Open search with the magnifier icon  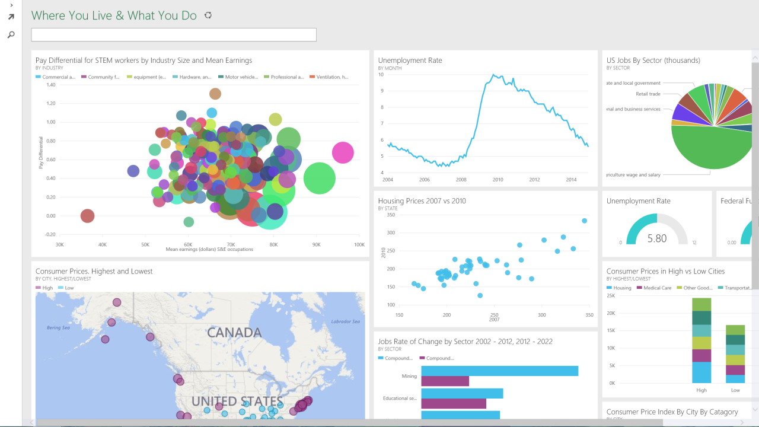[11, 35]
